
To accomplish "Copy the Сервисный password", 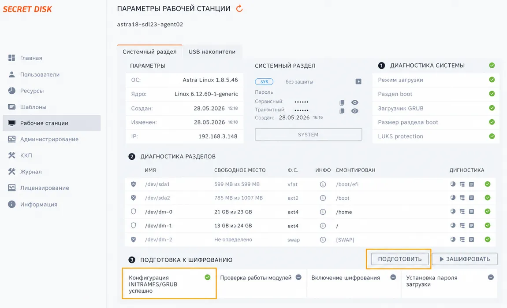I will click(x=342, y=103).
